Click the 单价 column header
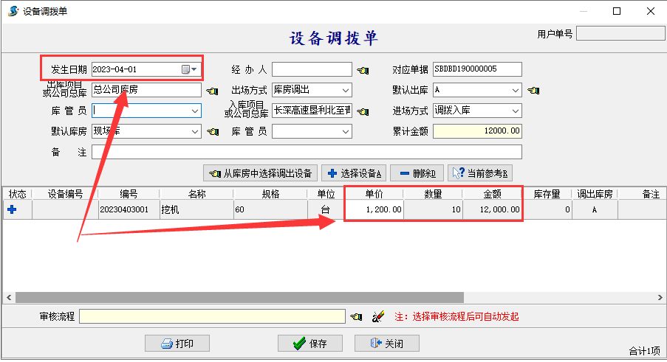This screenshot has width=667, height=362. pos(374,194)
